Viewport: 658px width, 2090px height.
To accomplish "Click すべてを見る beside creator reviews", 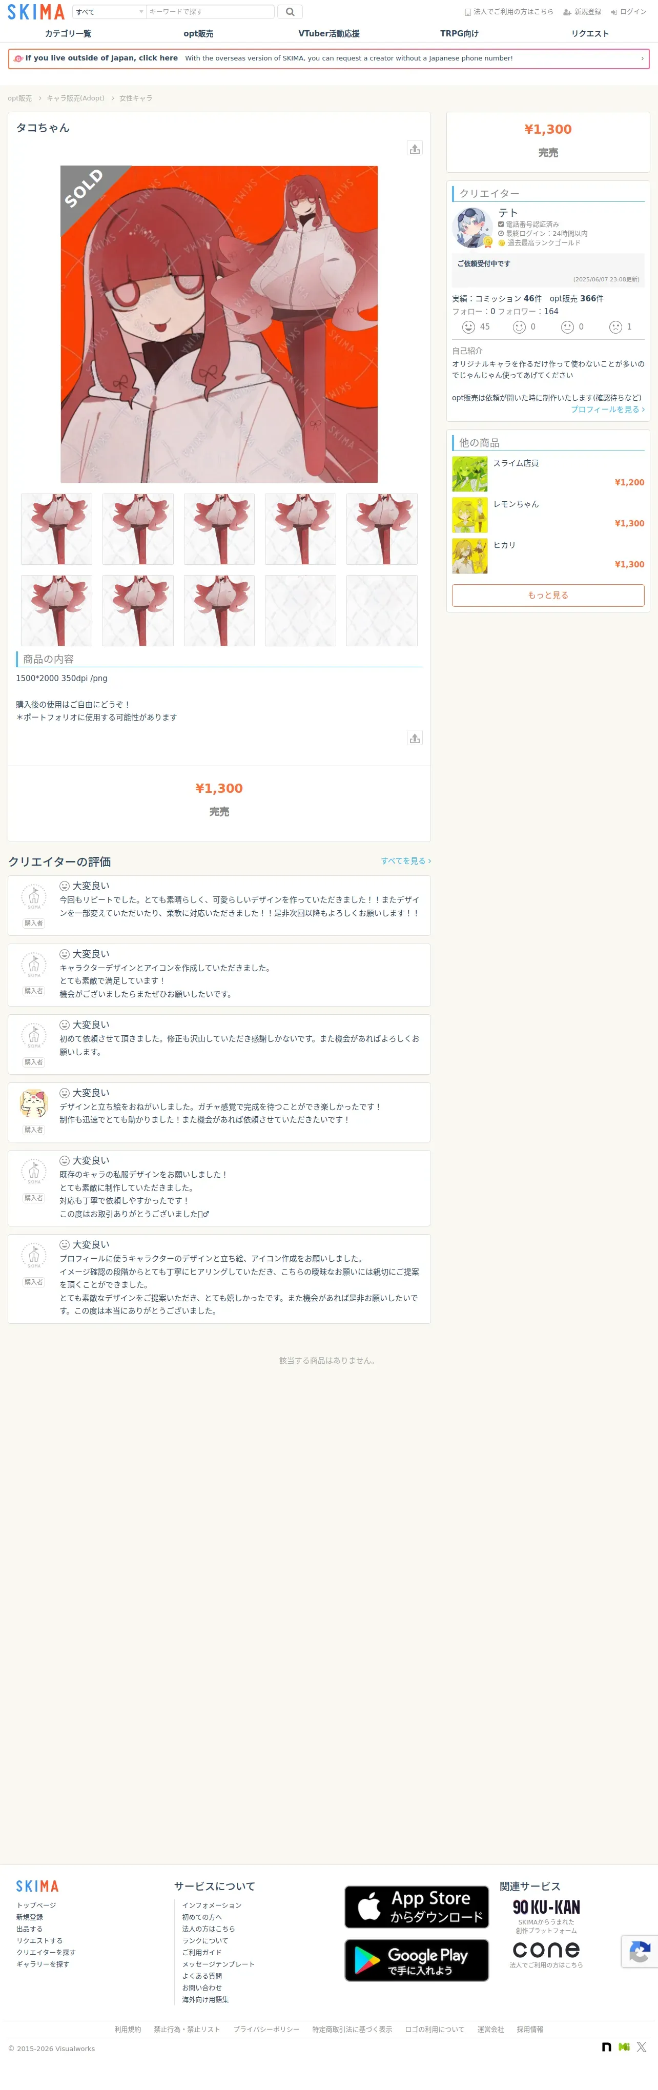I will click(x=406, y=861).
